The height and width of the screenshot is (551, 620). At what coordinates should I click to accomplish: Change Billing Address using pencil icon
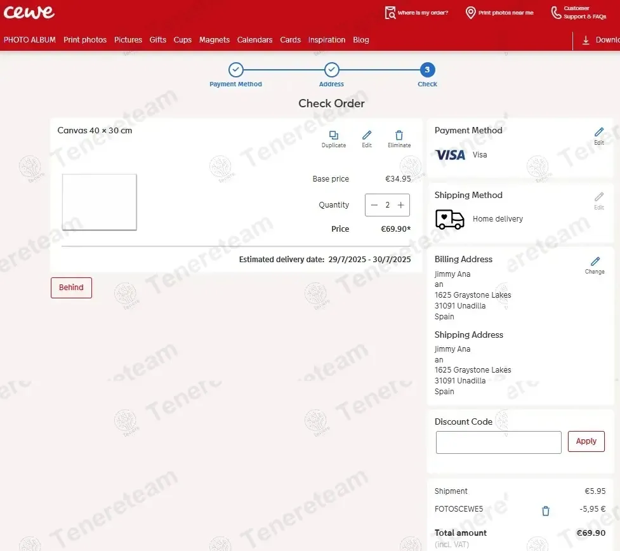595,262
